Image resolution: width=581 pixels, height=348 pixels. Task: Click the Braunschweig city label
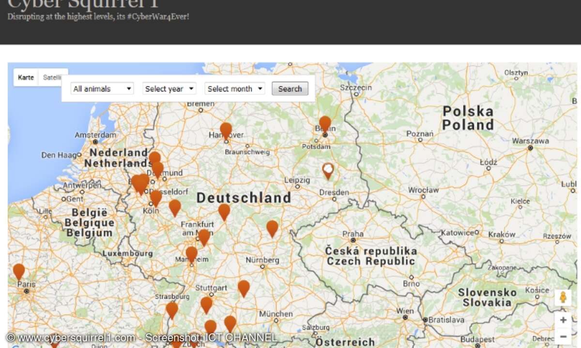pos(247,152)
